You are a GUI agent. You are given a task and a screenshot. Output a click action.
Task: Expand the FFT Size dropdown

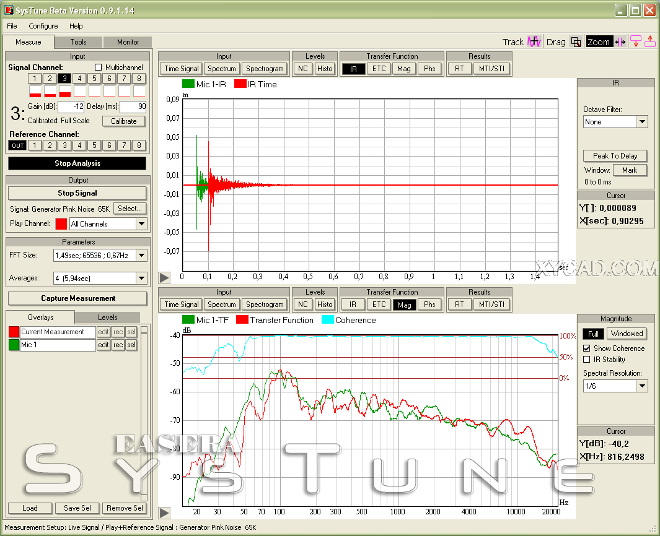tap(141, 255)
